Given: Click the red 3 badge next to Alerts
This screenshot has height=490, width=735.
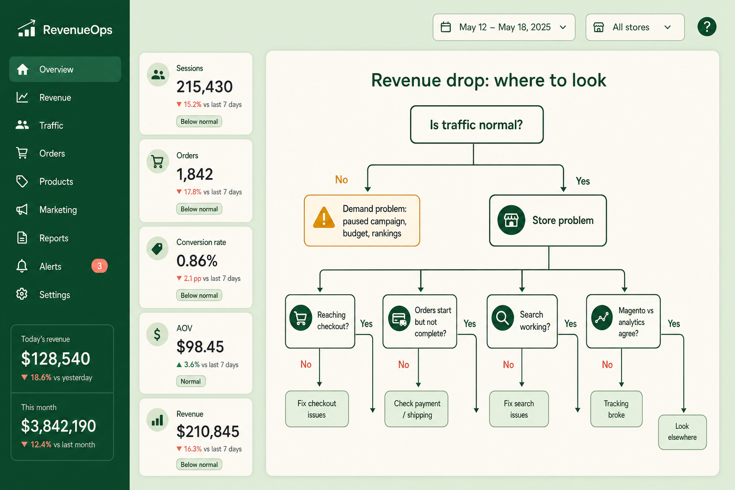Looking at the screenshot, I should (x=100, y=266).
